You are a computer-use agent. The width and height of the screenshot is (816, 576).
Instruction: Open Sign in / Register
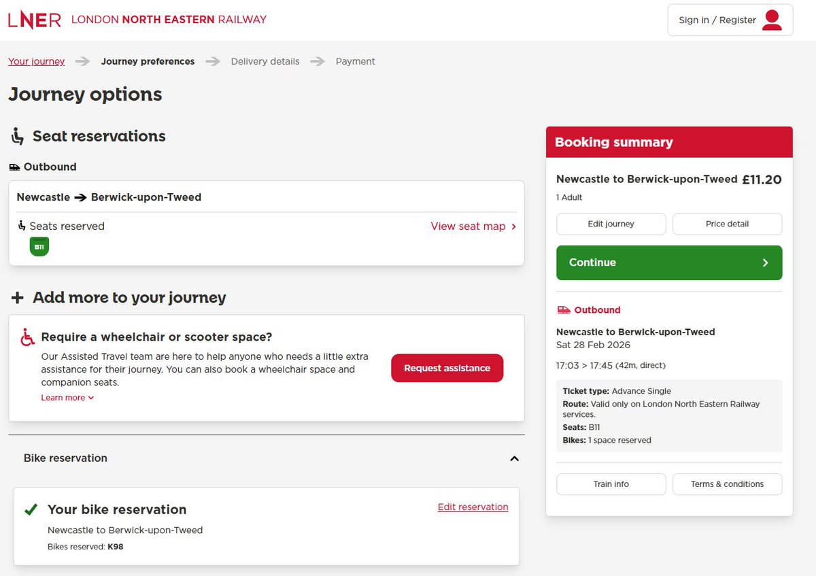click(730, 20)
